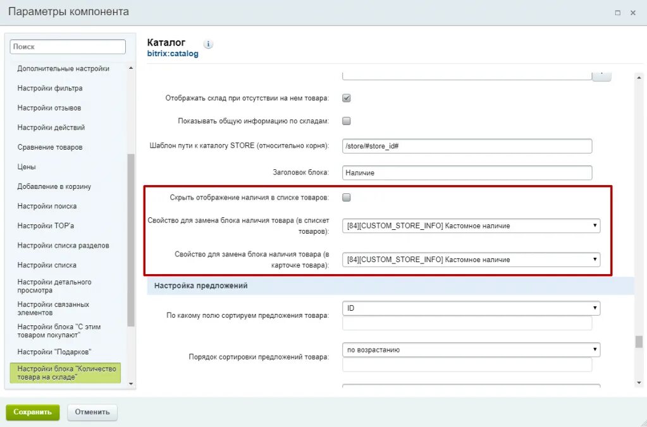Click the Отменить button

[x=92, y=412]
